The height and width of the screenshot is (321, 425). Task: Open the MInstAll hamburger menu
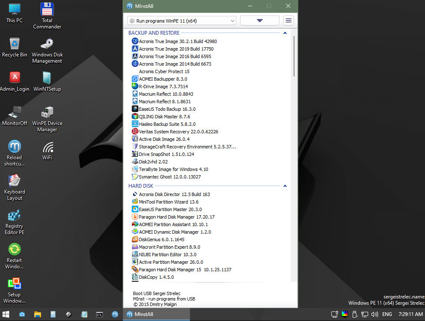click(289, 20)
